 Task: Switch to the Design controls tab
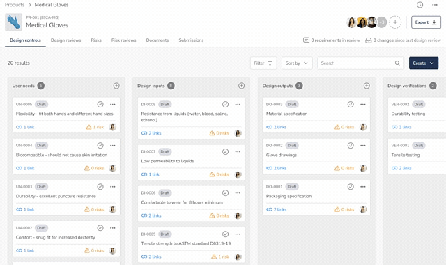pos(25,40)
